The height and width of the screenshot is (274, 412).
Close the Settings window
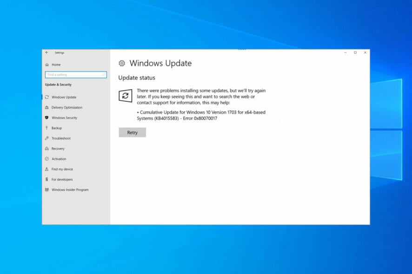pyautogui.click(x=365, y=53)
